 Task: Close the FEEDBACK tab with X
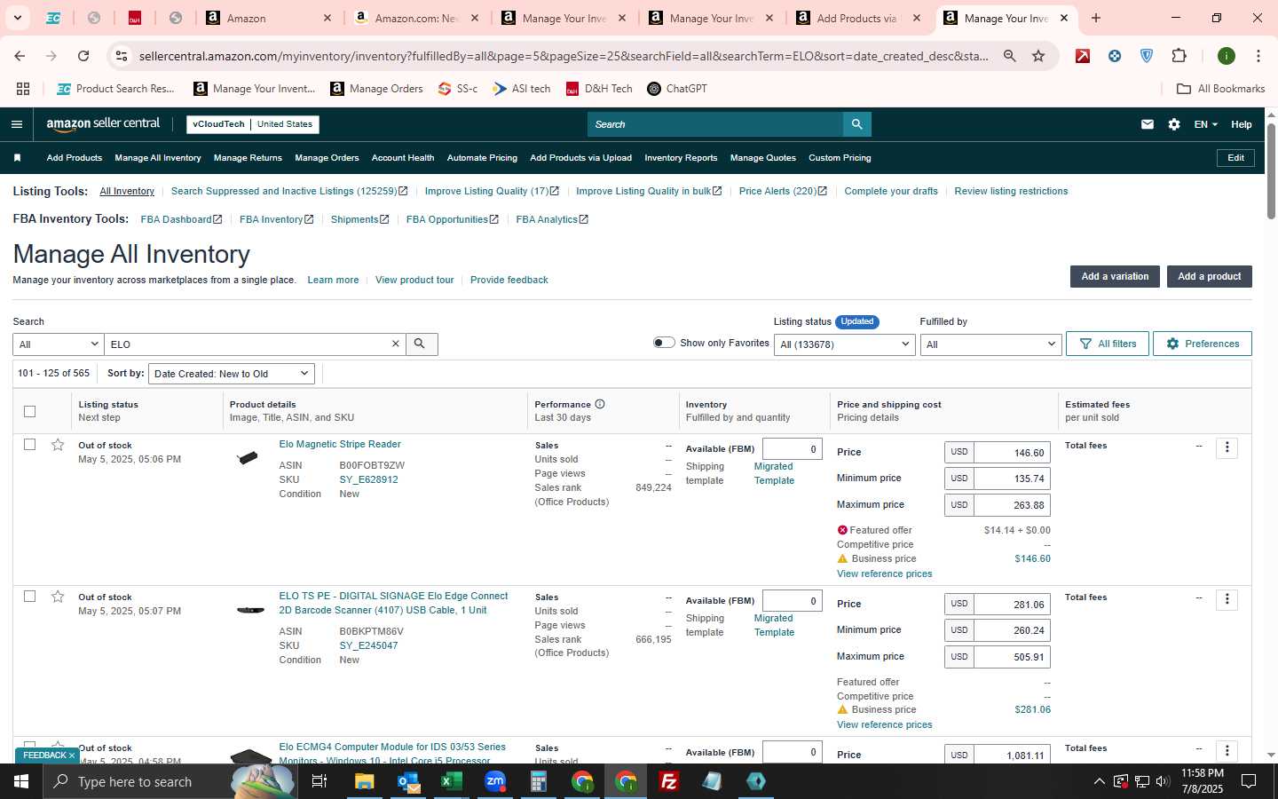tap(72, 755)
